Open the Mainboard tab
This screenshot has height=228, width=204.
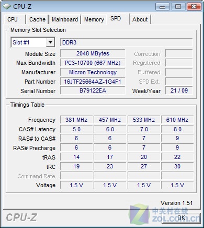coord(65,19)
